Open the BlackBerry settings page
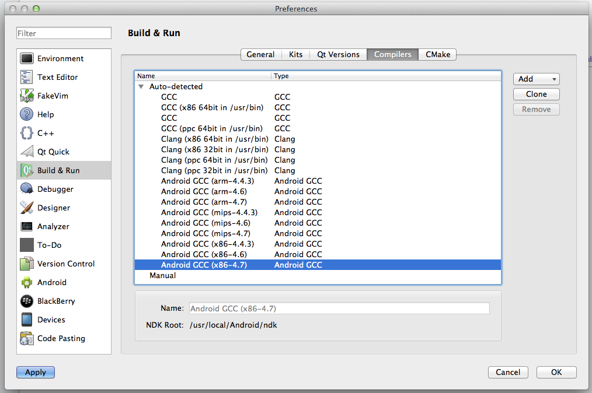This screenshot has width=592, height=393. 26,301
